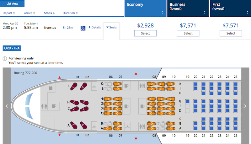Sort by Business (lowest) fare column

click(188, 8)
